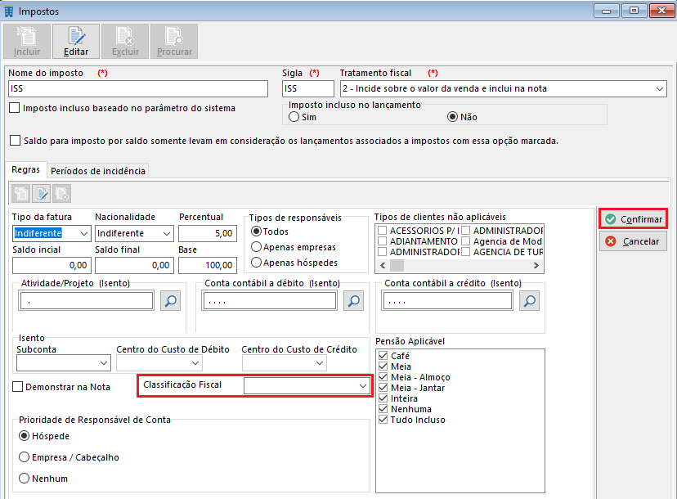The image size is (677, 499).
Task: Select Nenhum as account priority
Action: 25,479
